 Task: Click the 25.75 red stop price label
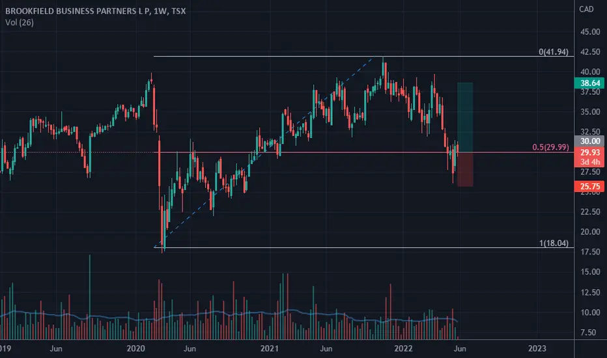point(589,187)
